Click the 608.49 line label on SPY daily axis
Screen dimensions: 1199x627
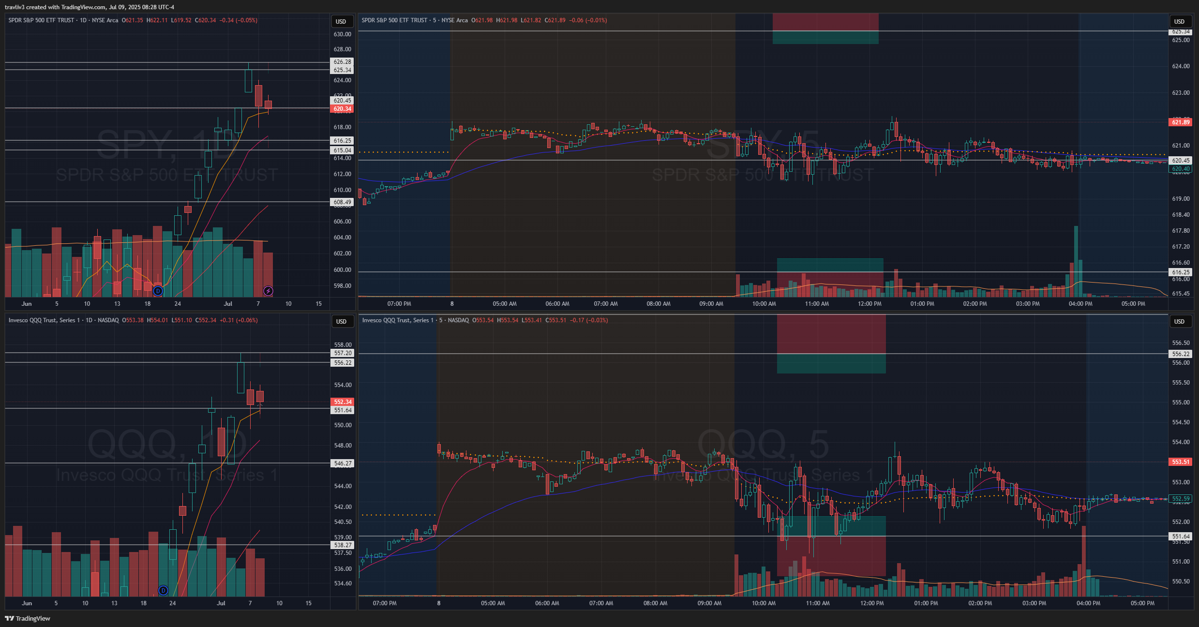[x=342, y=202]
